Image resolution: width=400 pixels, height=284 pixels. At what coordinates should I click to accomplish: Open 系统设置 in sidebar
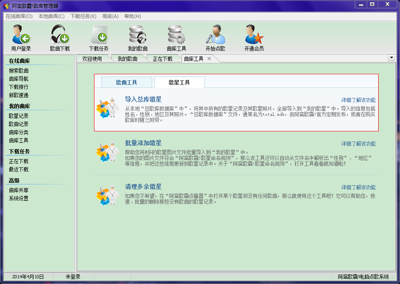tap(19, 198)
